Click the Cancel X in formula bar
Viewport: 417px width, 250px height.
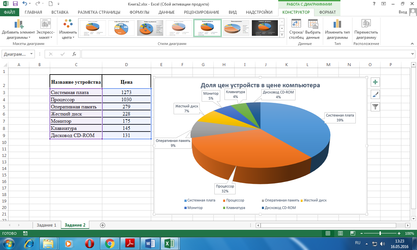pos(50,54)
